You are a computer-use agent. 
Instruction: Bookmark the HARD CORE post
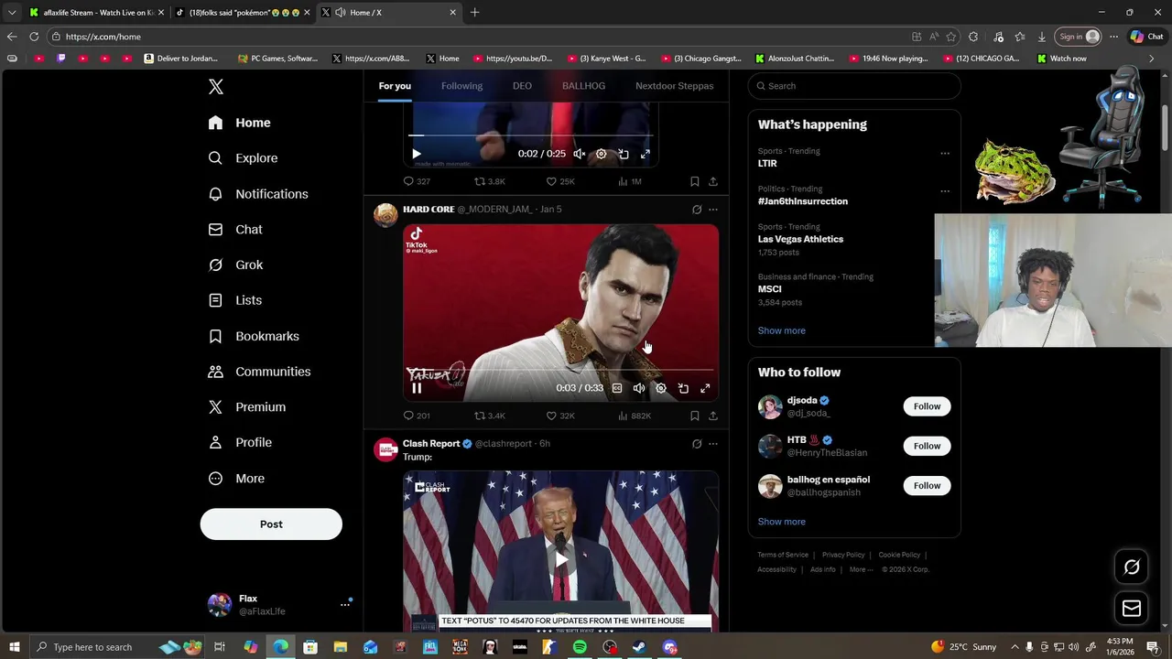click(694, 416)
